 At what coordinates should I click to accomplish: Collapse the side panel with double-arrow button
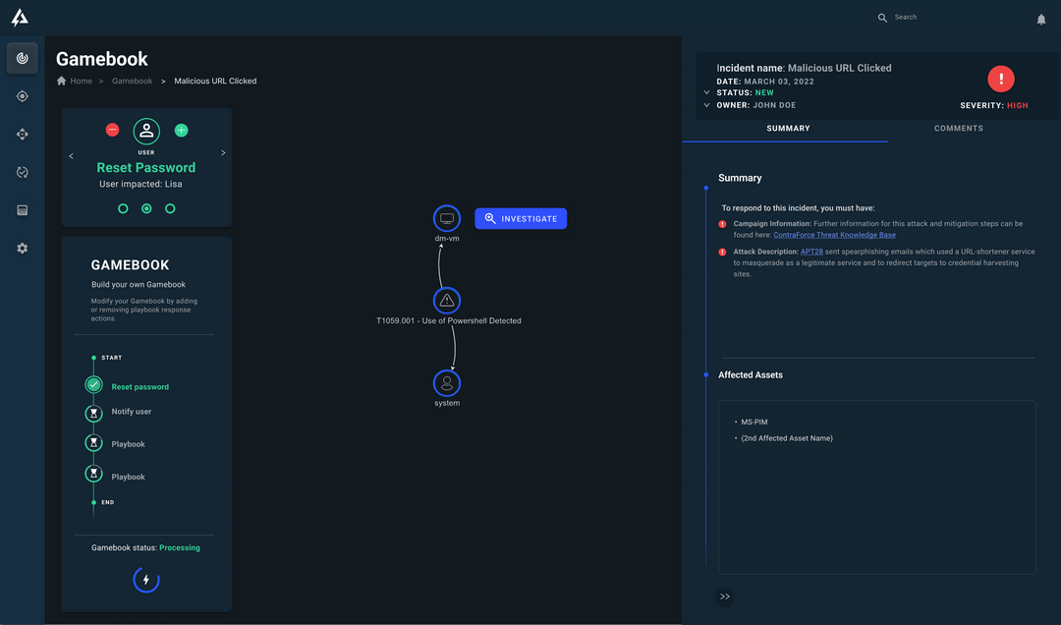point(725,597)
